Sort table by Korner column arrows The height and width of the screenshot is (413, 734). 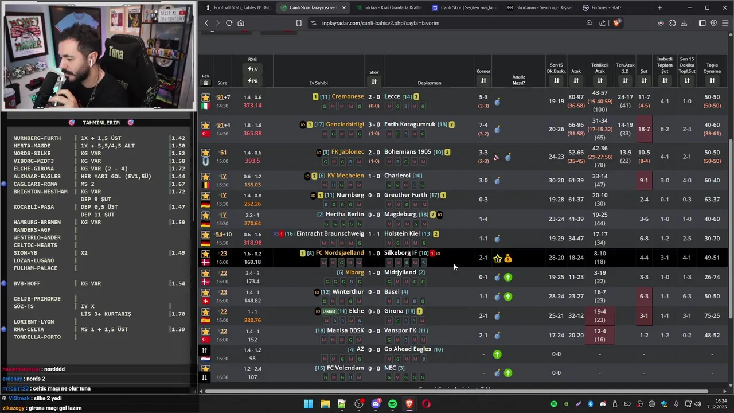point(483,81)
